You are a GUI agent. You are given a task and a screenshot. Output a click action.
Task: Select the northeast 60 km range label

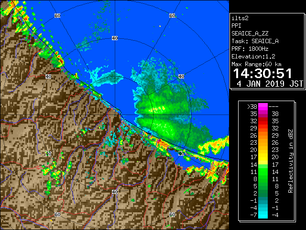click(172, 15)
